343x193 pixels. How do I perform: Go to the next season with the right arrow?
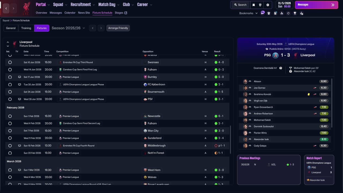(x=101, y=28)
